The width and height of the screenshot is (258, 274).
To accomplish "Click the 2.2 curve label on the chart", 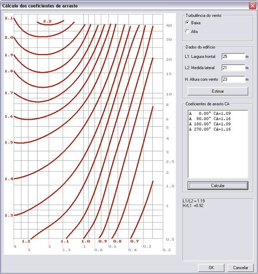I will [47, 21].
